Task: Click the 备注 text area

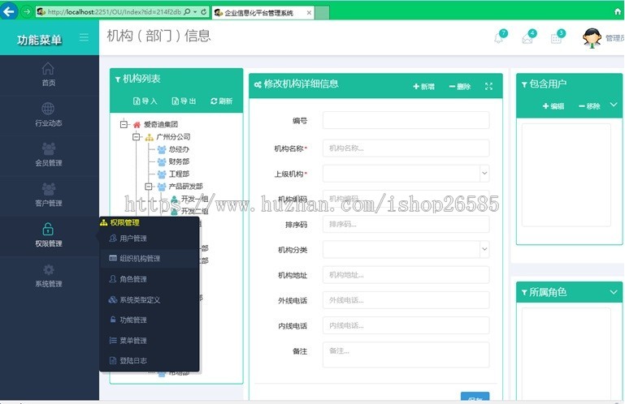Action: (x=406, y=355)
